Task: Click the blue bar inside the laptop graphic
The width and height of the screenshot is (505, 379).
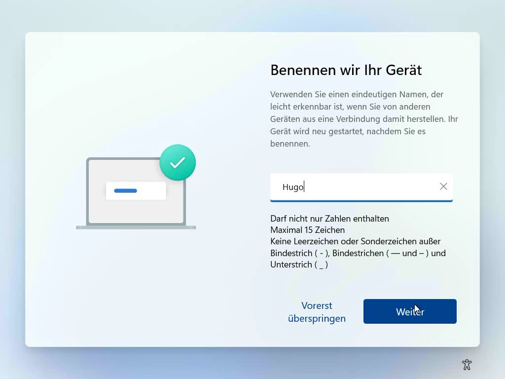Action: point(125,191)
